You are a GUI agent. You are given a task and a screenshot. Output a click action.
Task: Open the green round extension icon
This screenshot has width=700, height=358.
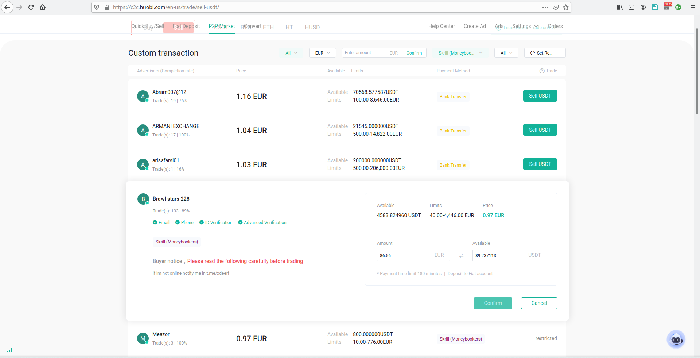(x=678, y=7)
